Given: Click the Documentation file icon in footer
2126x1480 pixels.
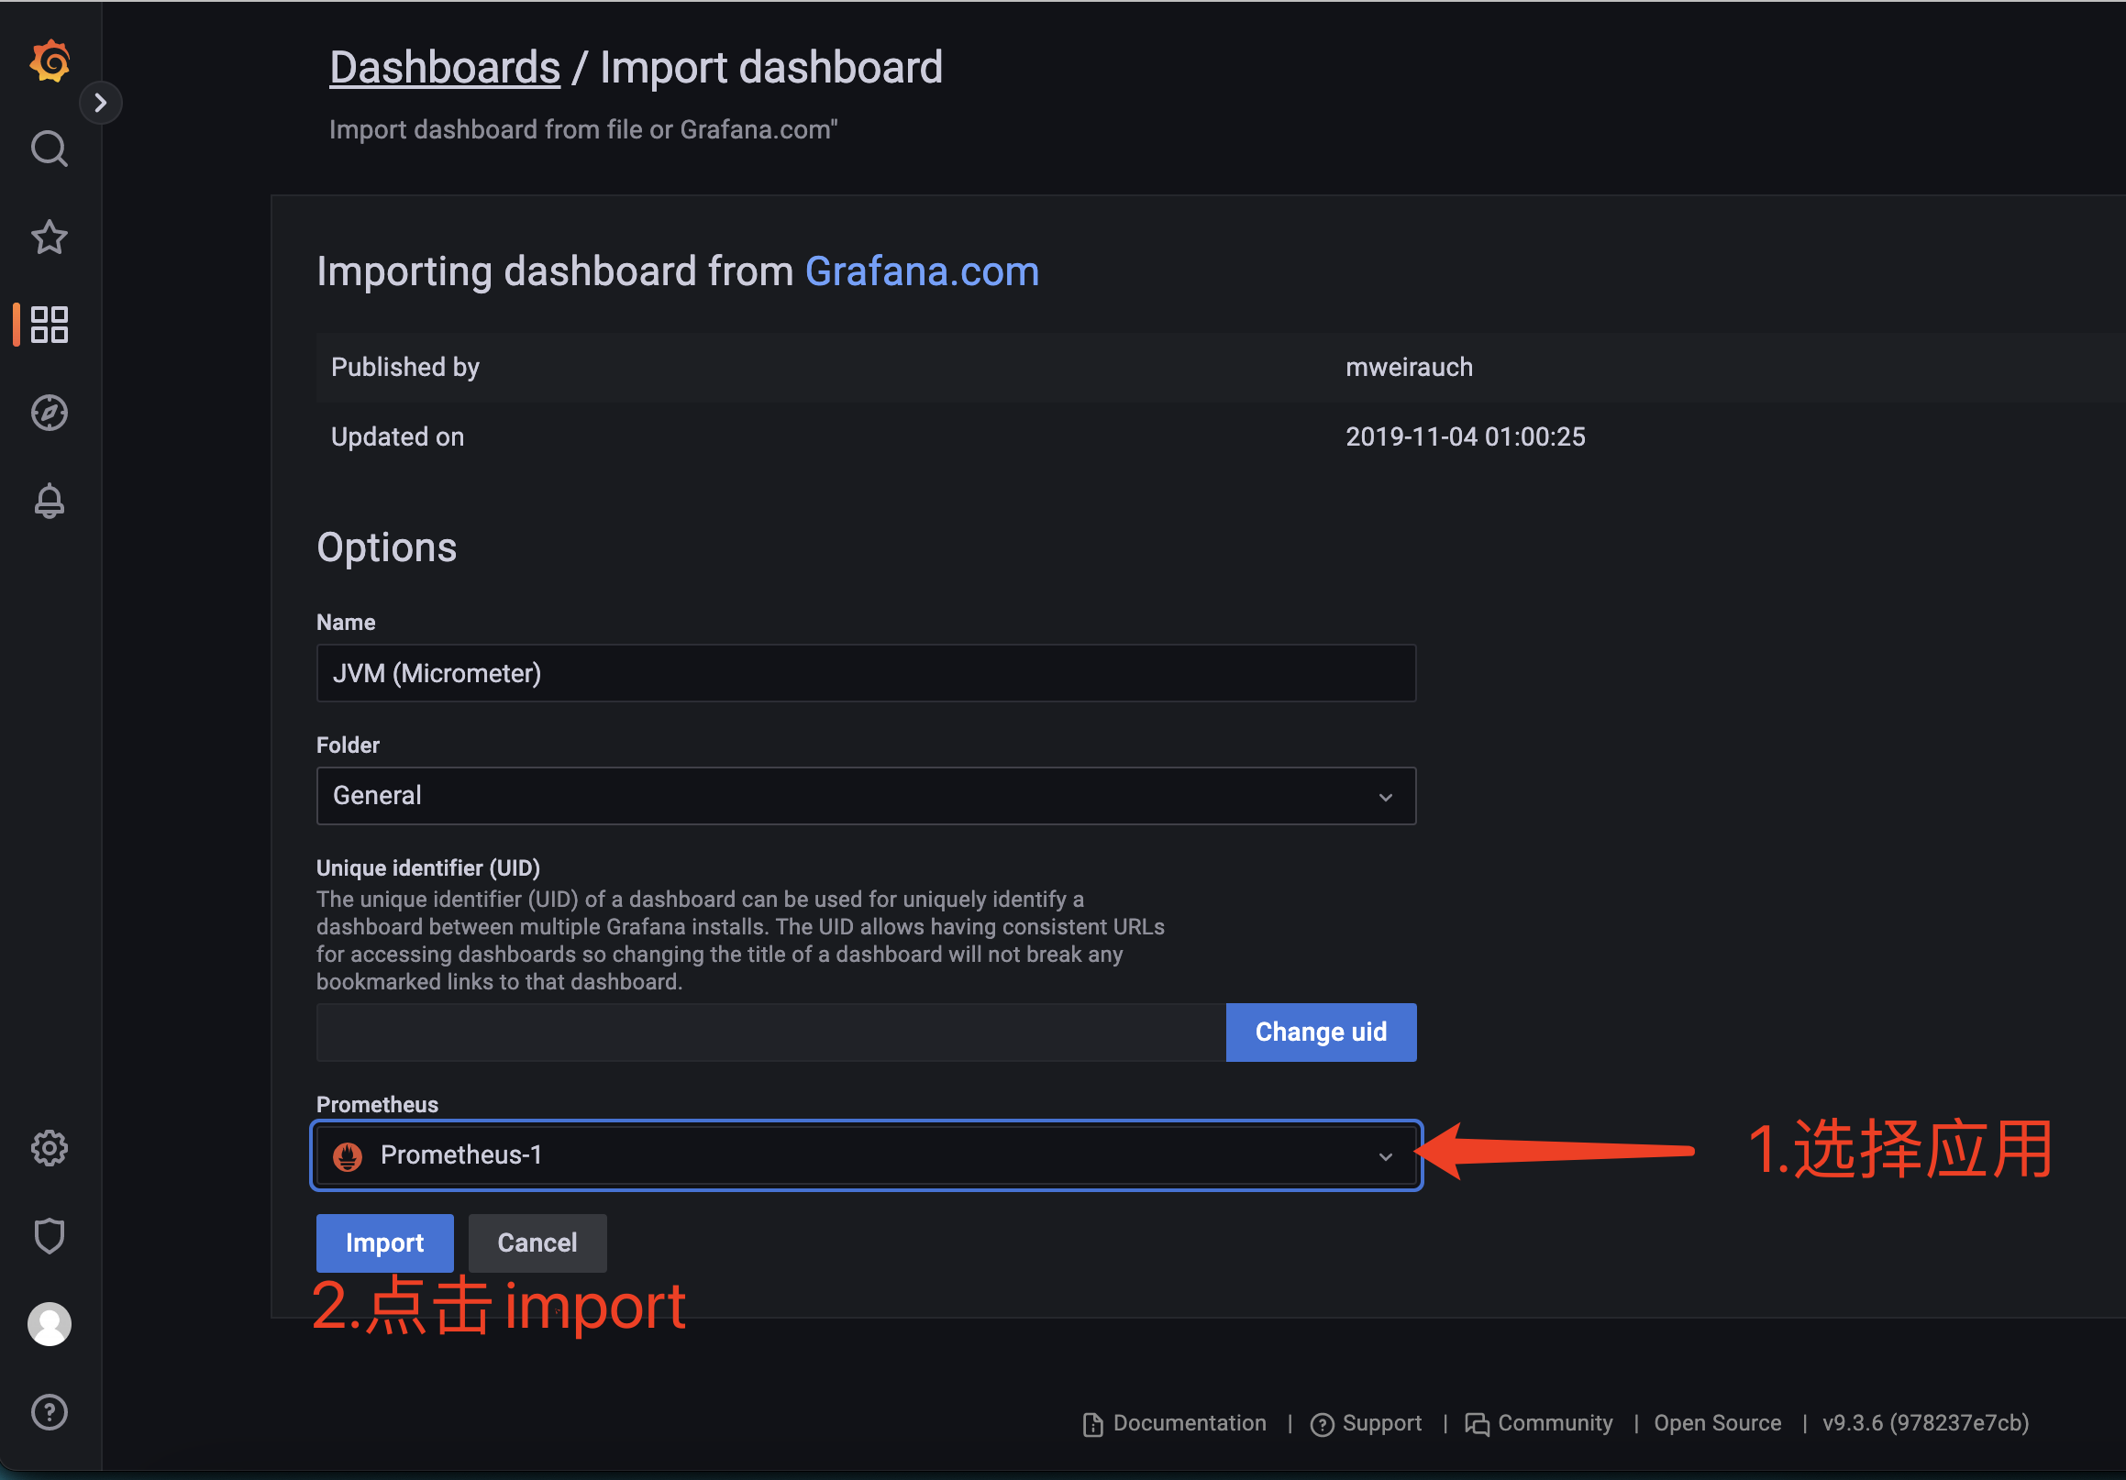Looking at the screenshot, I should click(x=1093, y=1424).
